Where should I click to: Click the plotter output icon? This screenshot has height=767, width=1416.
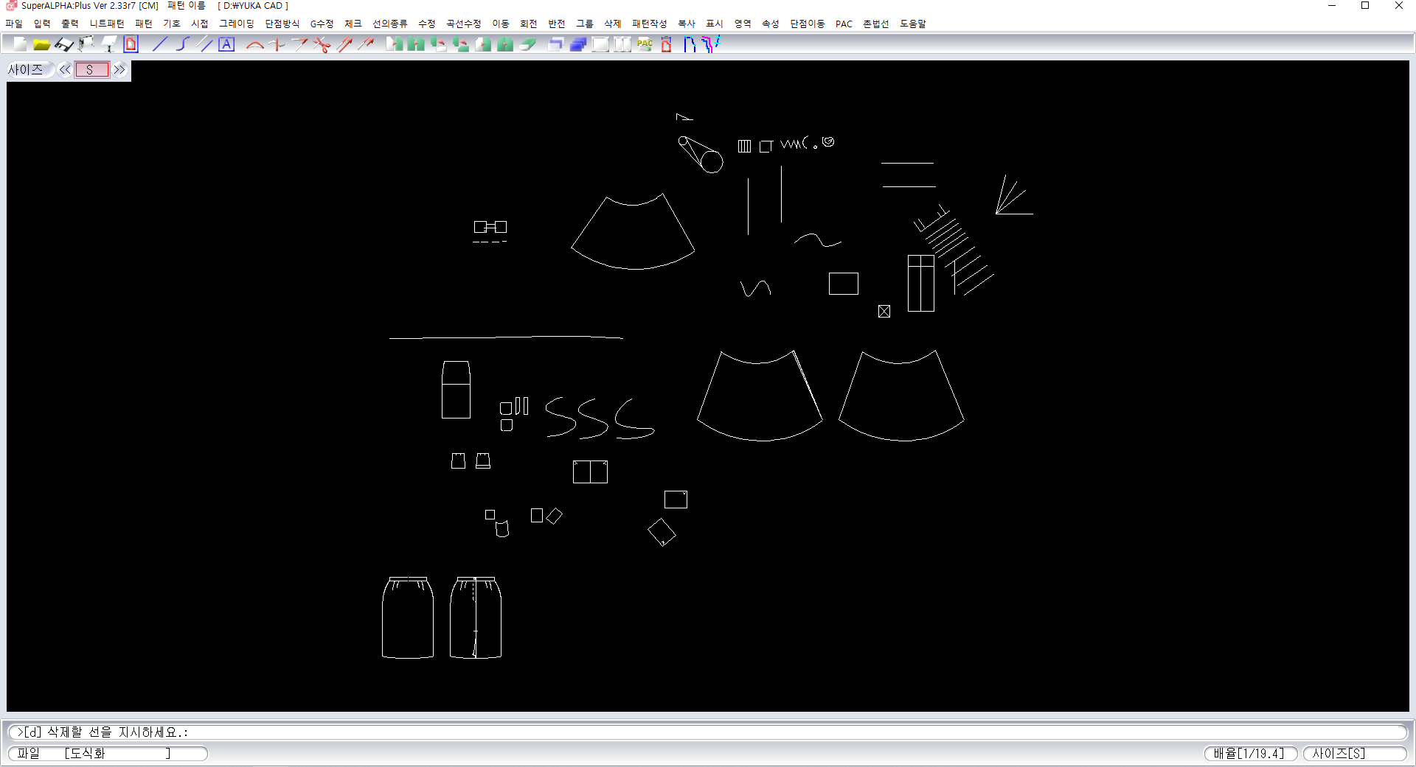point(86,44)
